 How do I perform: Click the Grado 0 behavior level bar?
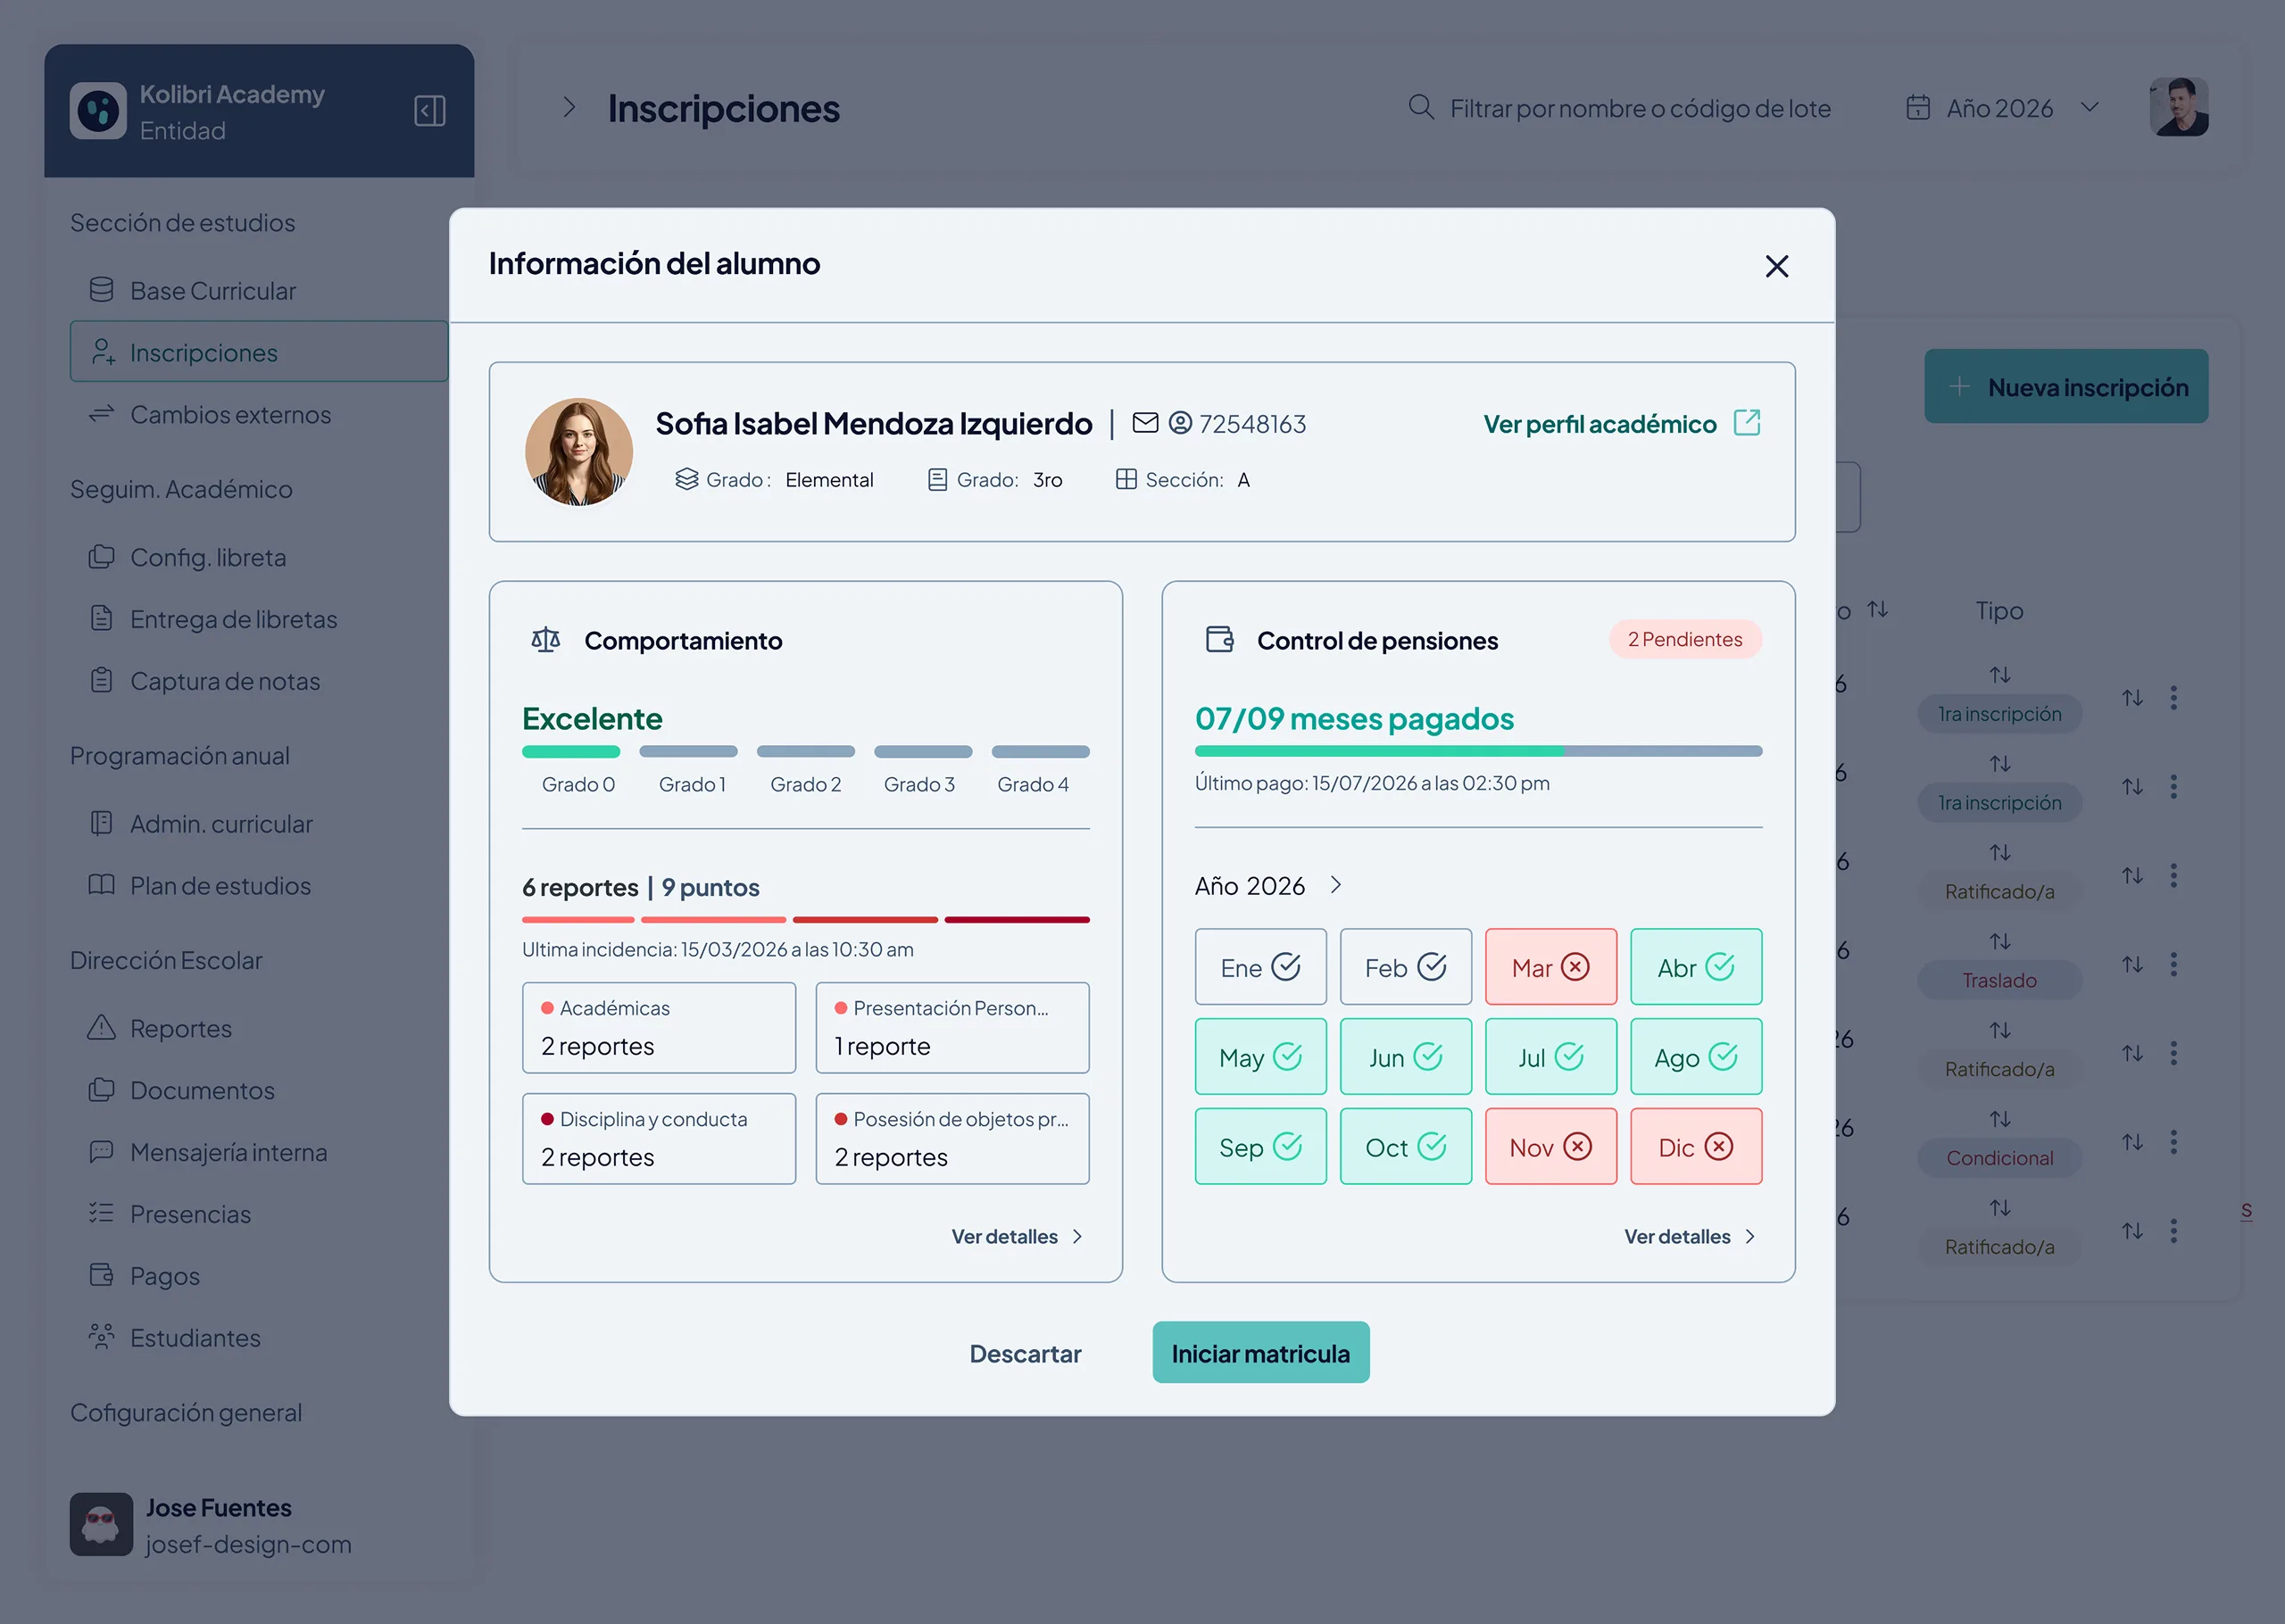(x=571, y=751)
